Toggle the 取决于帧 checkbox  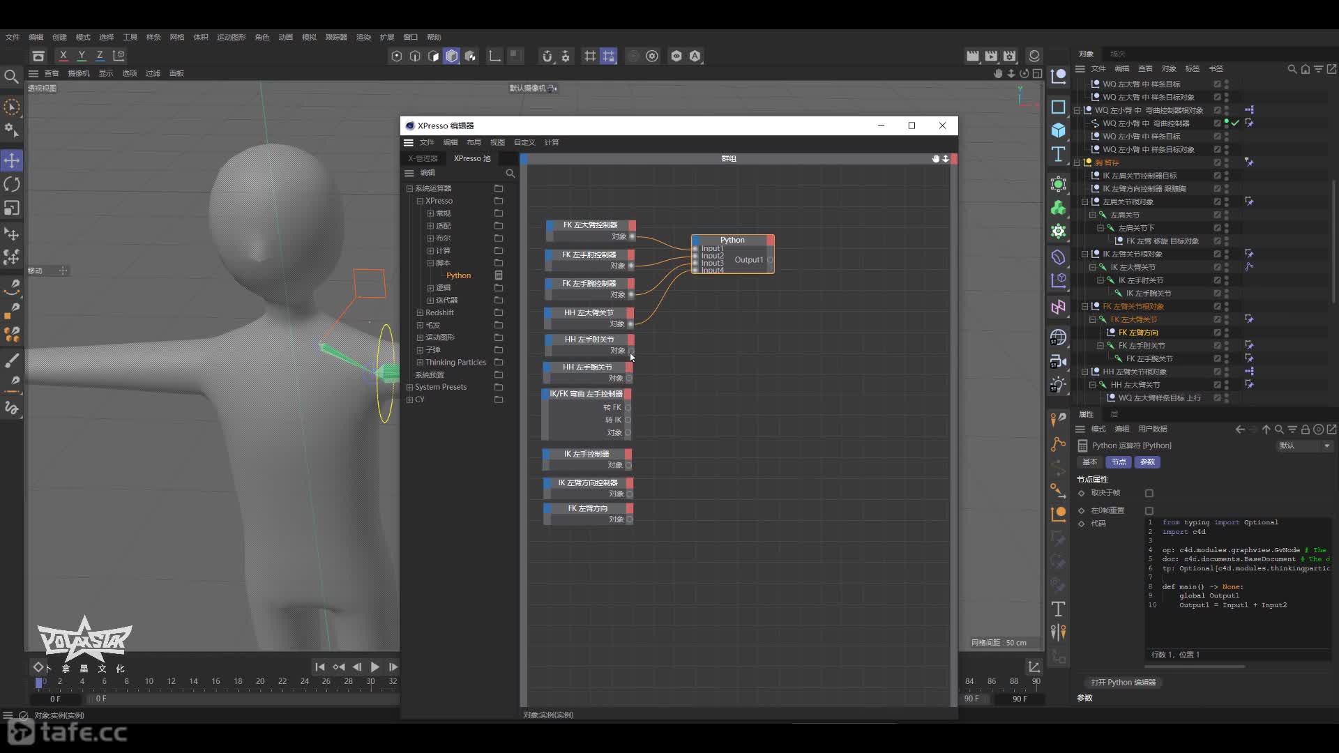click(x=1149, y=493)
